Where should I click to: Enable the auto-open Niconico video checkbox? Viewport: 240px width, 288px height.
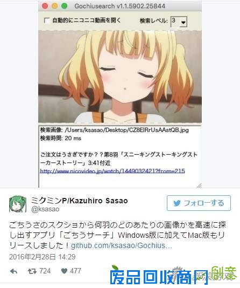tap(47, 20)
